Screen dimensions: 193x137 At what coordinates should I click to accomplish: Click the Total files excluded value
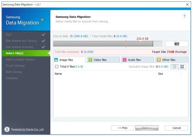pyautogui.click(x=87, y=52)
